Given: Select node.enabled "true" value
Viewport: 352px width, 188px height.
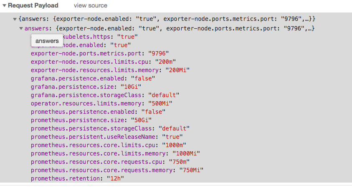Looking at the screenshot, I should click(x=121, y=45).
